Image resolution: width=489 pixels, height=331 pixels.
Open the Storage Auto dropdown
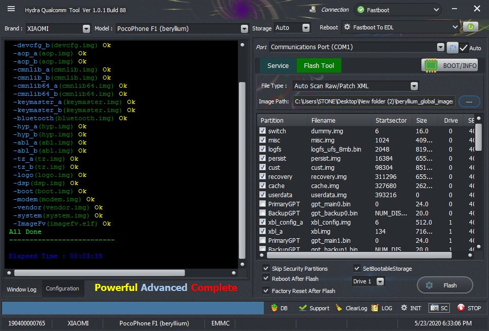pyautogui.click(x=306, y=28)
